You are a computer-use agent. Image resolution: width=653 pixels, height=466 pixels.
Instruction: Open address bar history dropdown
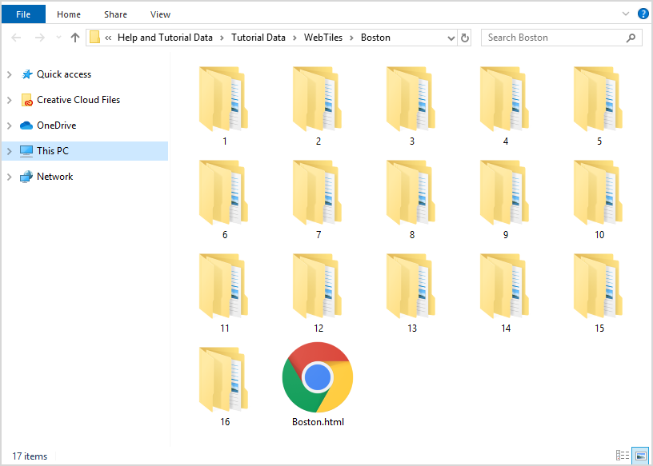[x=451, y=38]
